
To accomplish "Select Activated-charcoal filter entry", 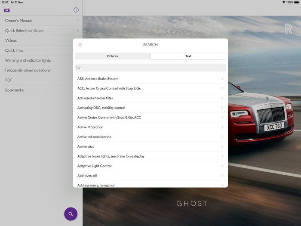I will (150, 98).
